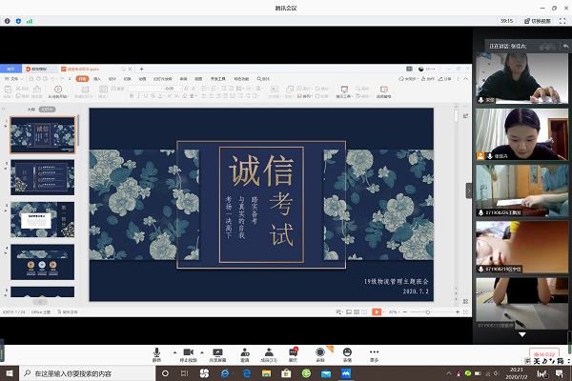
Task: Open the chat icon
Action: pyautogui.click(x=294, y=351)
